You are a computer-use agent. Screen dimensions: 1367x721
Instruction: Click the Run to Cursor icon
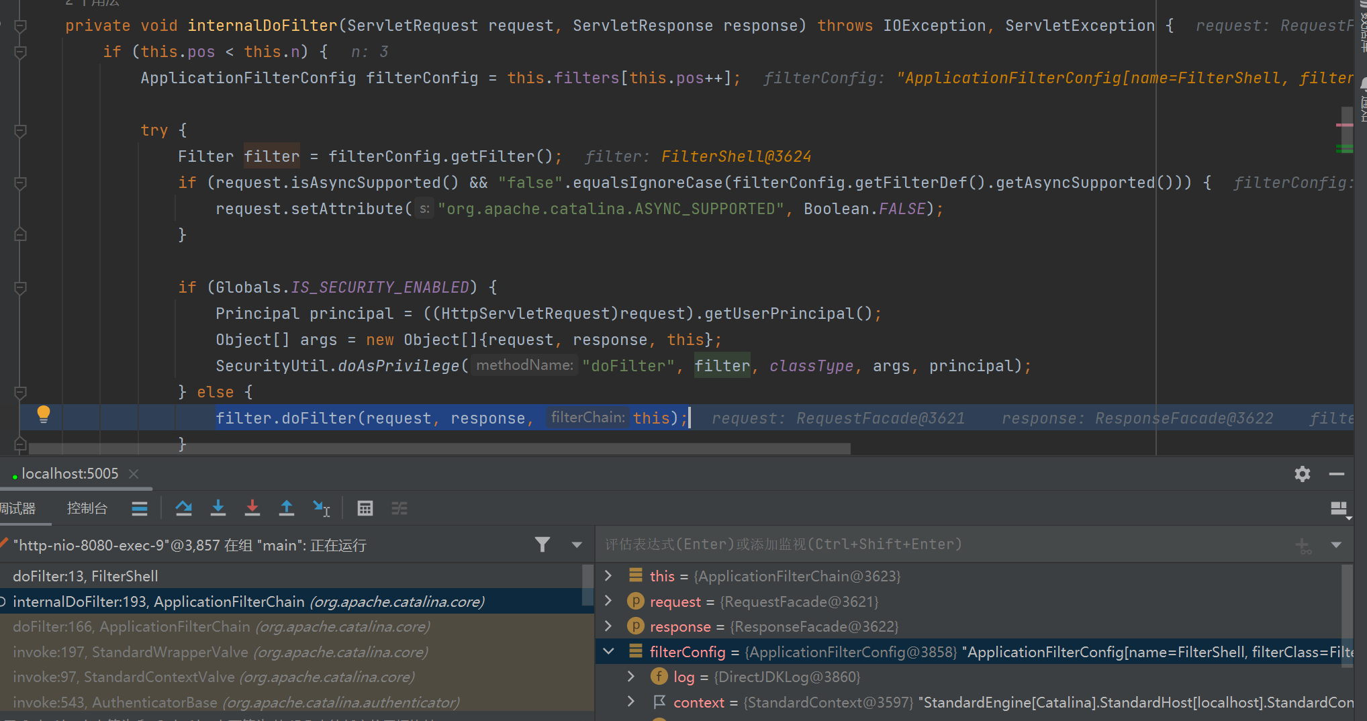[x=322, y=508]
